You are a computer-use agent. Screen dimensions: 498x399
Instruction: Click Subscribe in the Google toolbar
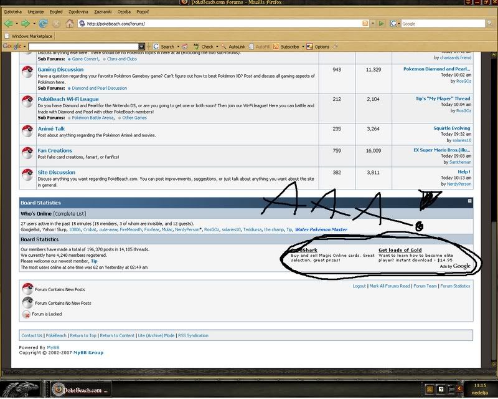(x=286, y=47)
